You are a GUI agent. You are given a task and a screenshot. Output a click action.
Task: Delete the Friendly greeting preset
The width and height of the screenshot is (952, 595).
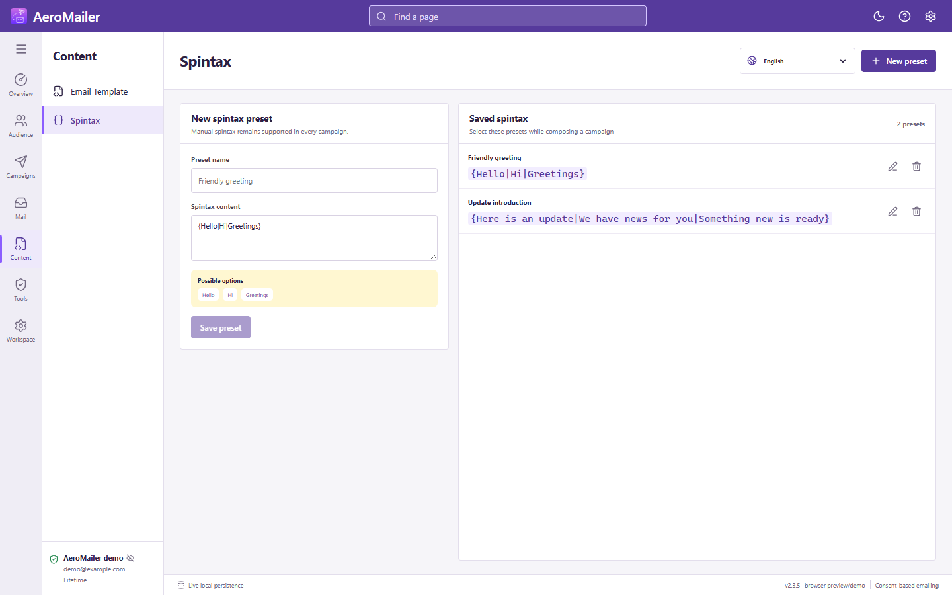[x=916, y=167]
